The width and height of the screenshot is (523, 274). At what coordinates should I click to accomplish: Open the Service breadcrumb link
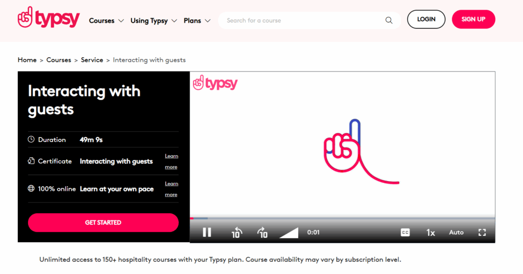tap(92, 60)
